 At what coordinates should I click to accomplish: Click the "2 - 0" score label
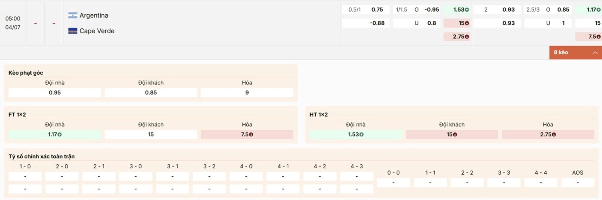pyautogui.click(x=62, y=166)
